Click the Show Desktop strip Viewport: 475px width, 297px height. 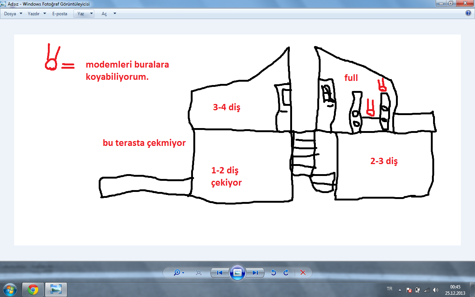coord(472,290)
